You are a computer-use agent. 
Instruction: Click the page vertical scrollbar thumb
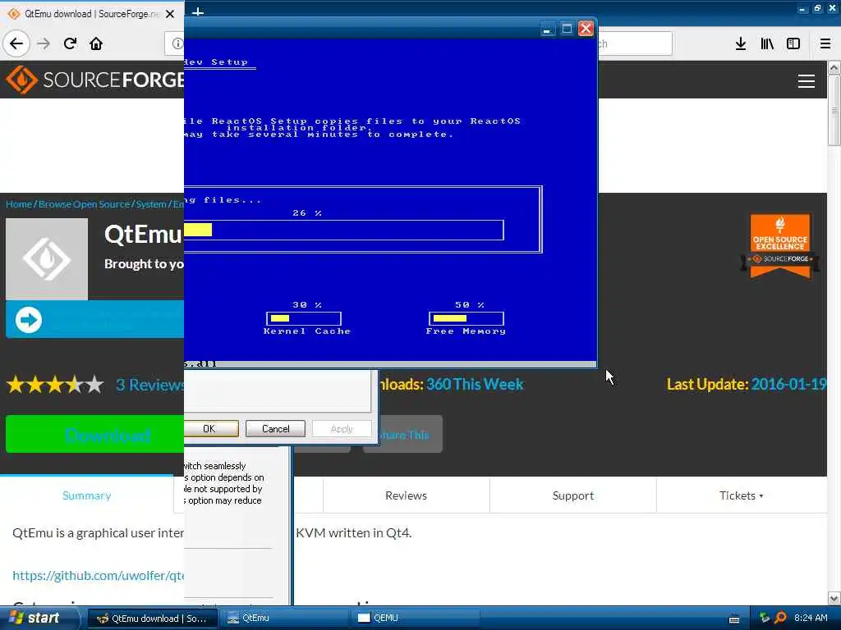click(834, 111)
